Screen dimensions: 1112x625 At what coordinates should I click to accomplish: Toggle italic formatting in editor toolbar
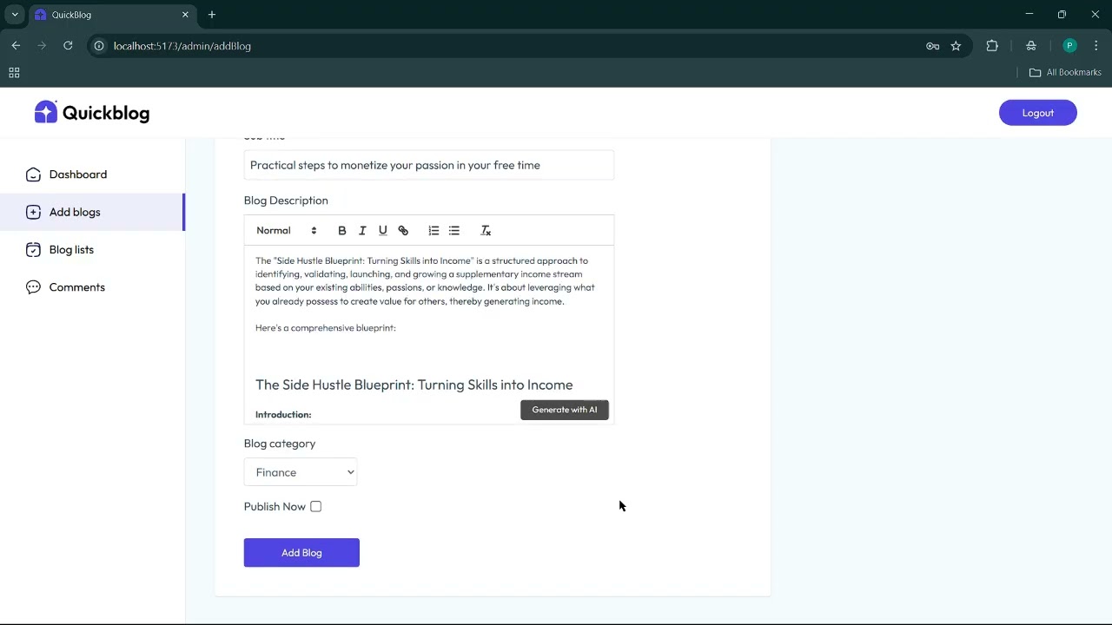point(362,231)
